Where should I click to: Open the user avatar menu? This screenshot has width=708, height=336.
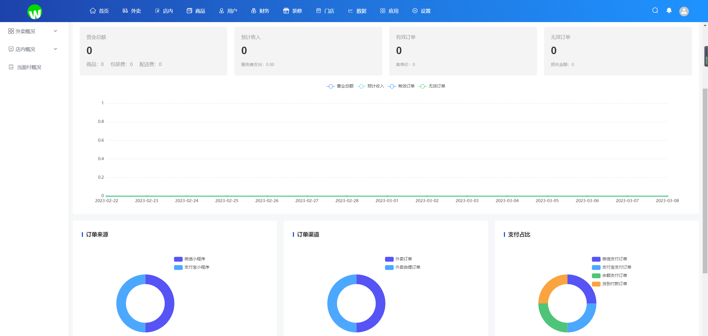[x=684, y=11]
